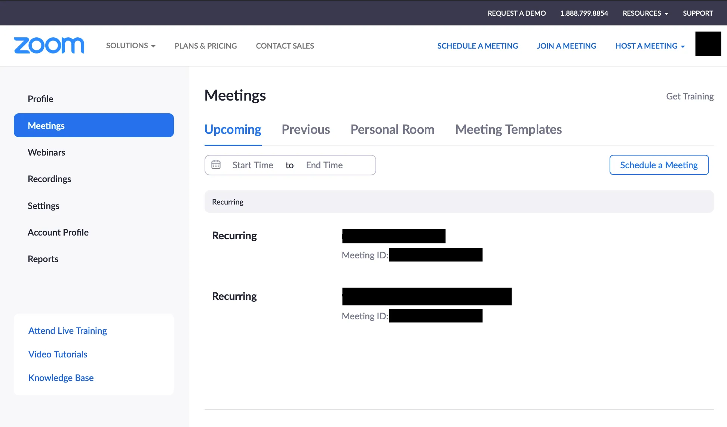Click the Schedule a Meeting button
Screen dimensions: 727x427
659,165
